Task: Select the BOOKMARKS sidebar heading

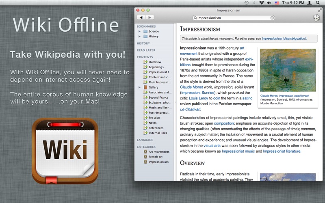Action: [x=146, y=26]
